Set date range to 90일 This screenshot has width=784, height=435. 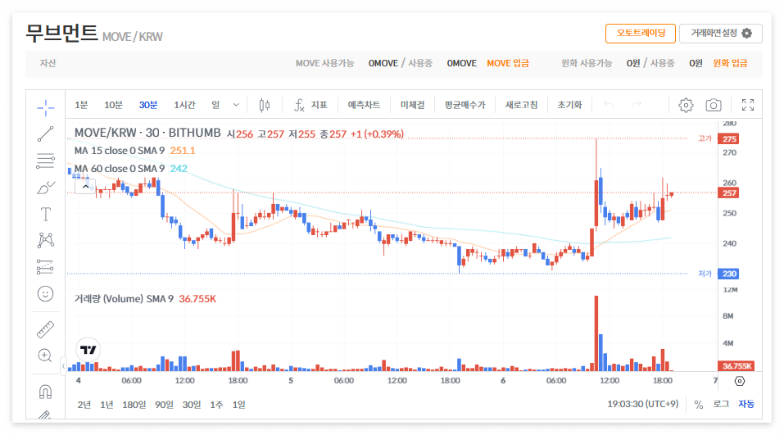coord(164,405)
